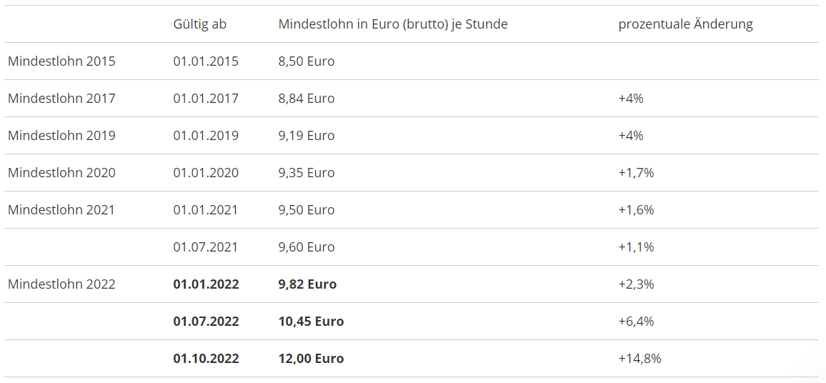The height and width of the screenshot is (383, 826).
Task: Select the 'Mindestlohn 2017' row label
Action: [x=61, y=99]
